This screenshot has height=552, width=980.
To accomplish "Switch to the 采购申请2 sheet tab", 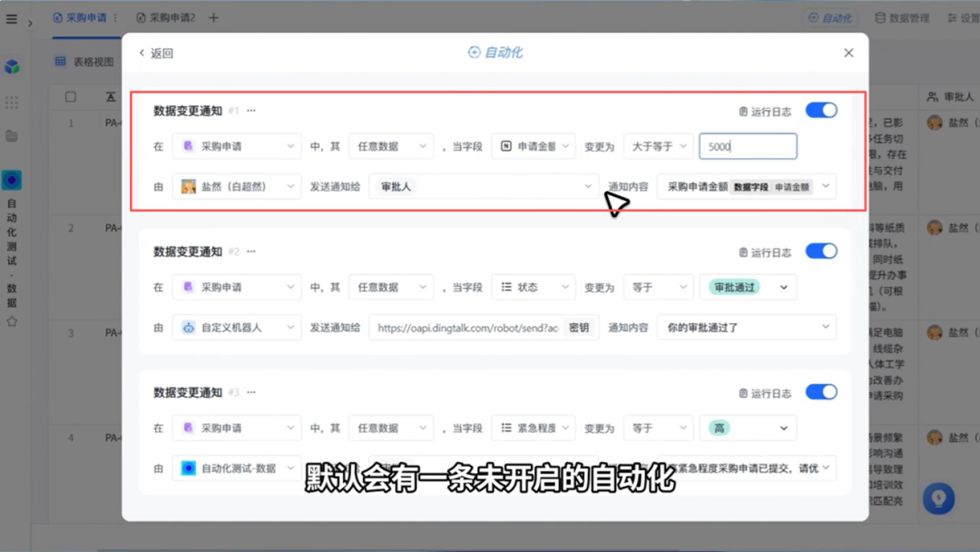I will coord(166,17).
